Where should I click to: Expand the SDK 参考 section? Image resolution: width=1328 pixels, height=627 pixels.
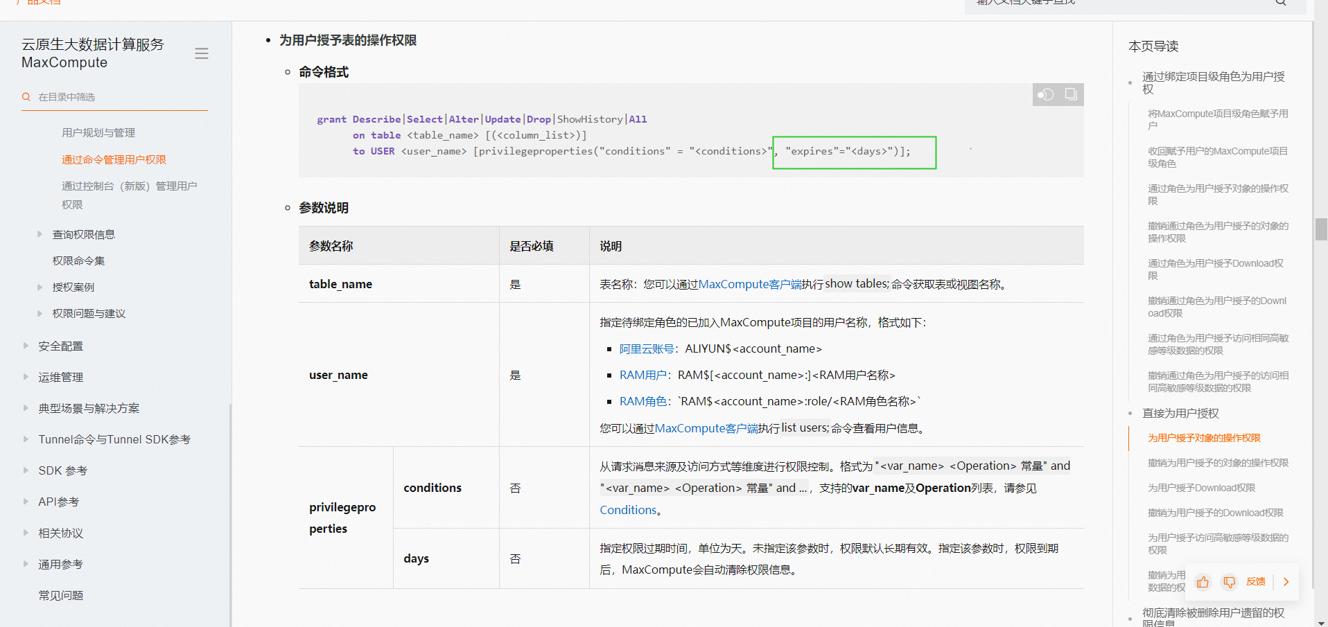click(x=26, y=470)
